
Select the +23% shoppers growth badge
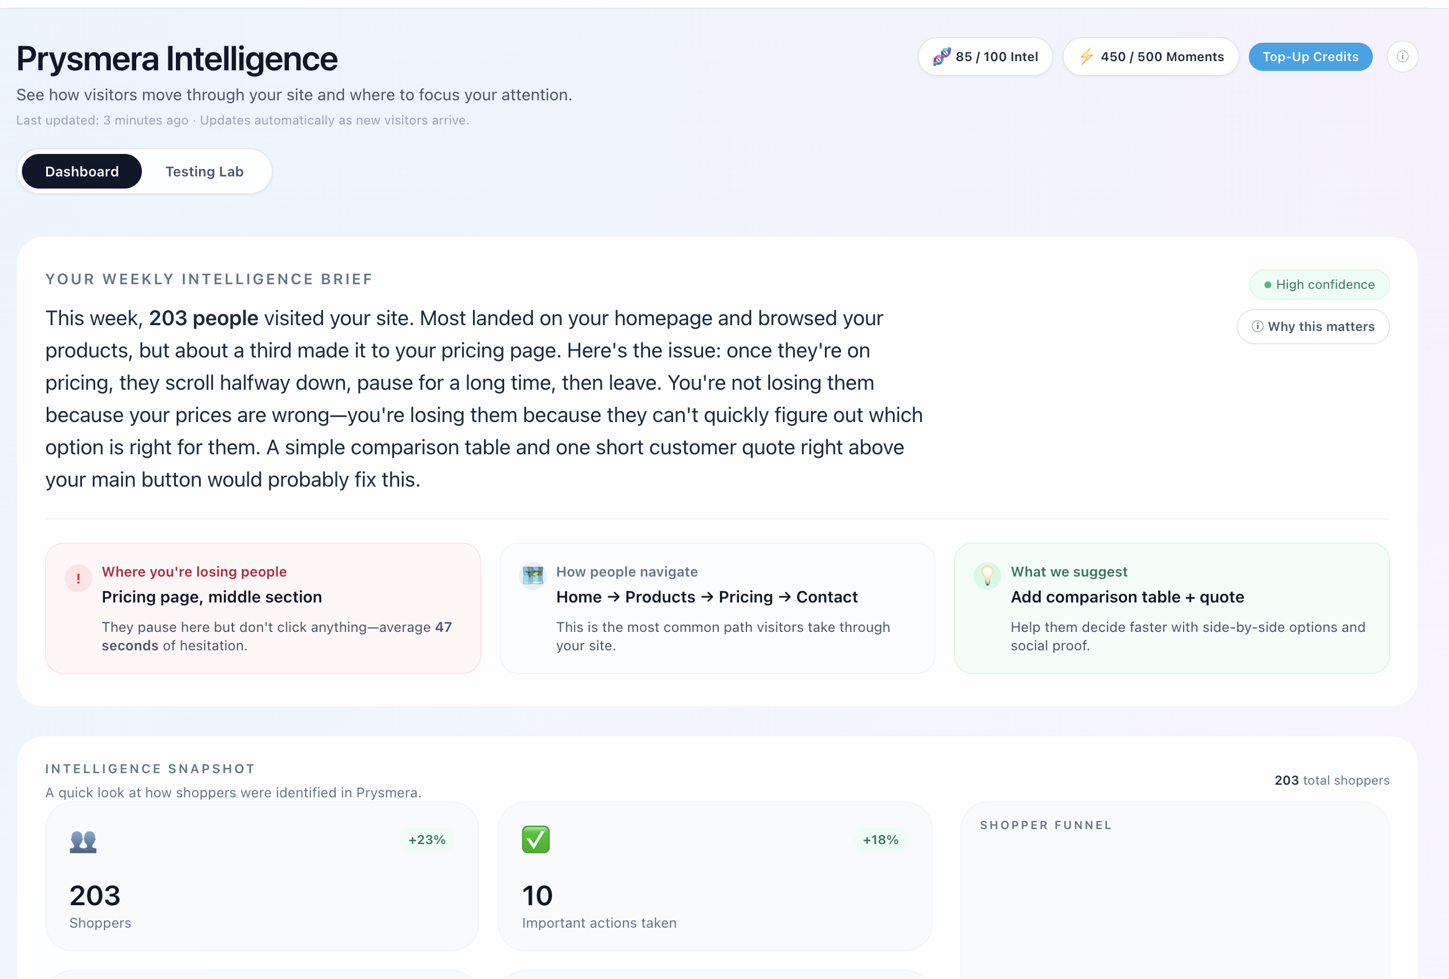tap(426, 839)
